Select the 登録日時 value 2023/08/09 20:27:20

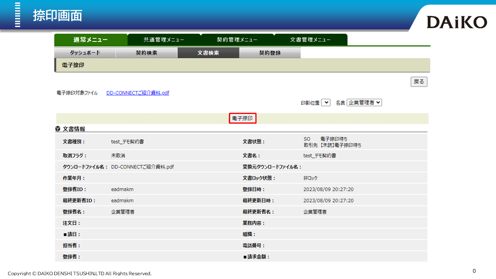329,189
